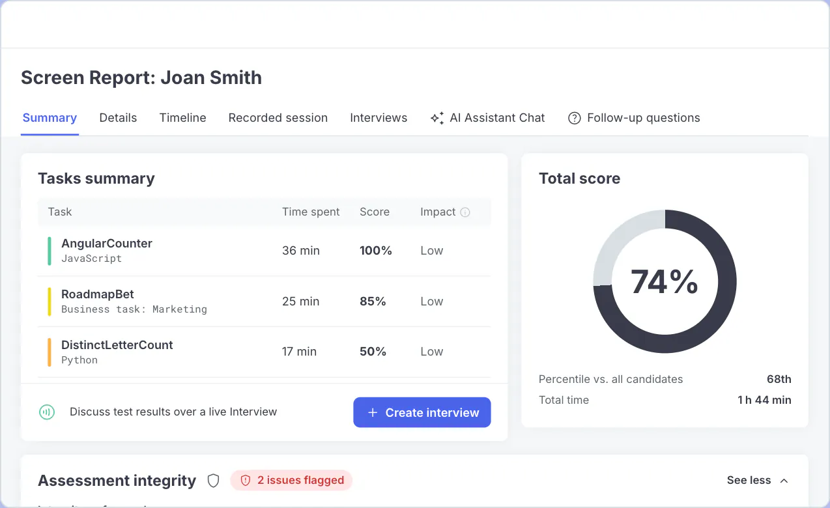
Task: Click the Business task: Marketing label
Action: tap(134, 309)
